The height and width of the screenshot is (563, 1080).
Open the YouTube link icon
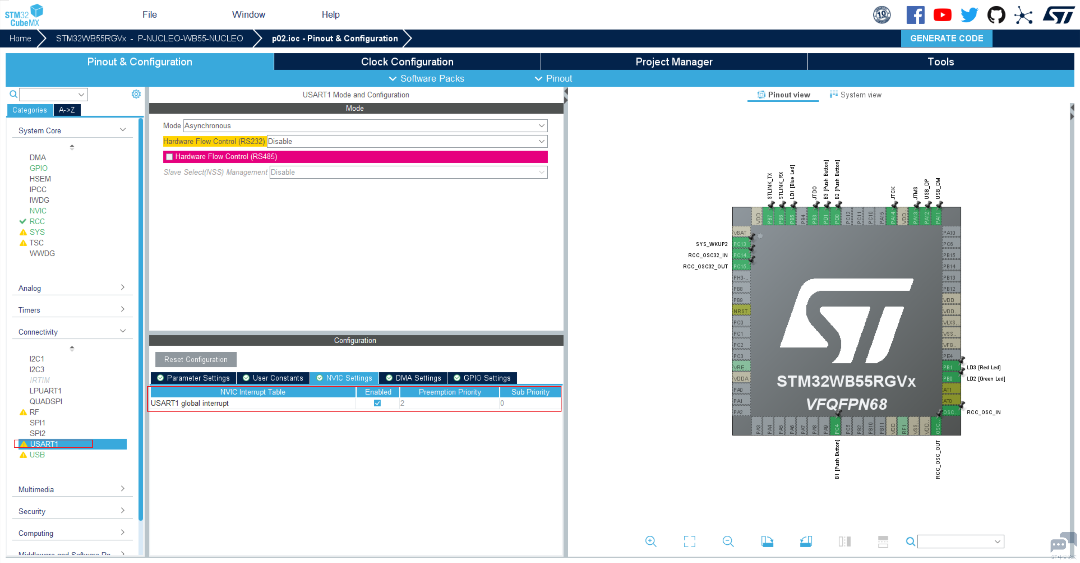[x=942, y=15]
